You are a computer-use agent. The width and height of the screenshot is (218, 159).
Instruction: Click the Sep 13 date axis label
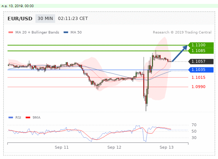[166, 147]
